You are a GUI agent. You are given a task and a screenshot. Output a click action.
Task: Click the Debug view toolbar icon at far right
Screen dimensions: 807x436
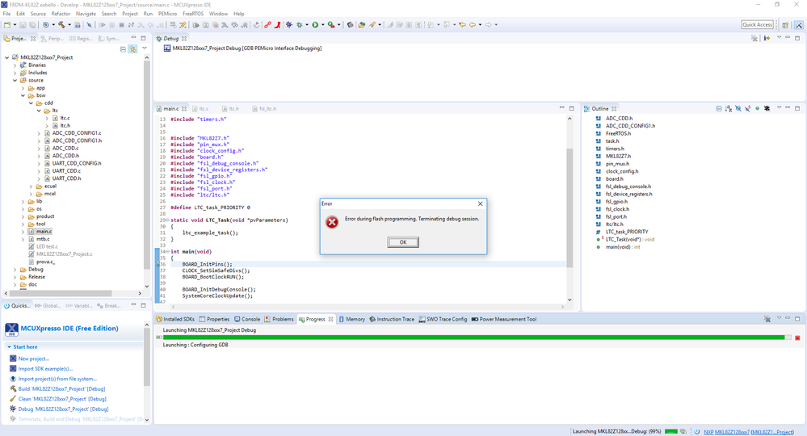[x=767, y=39]
